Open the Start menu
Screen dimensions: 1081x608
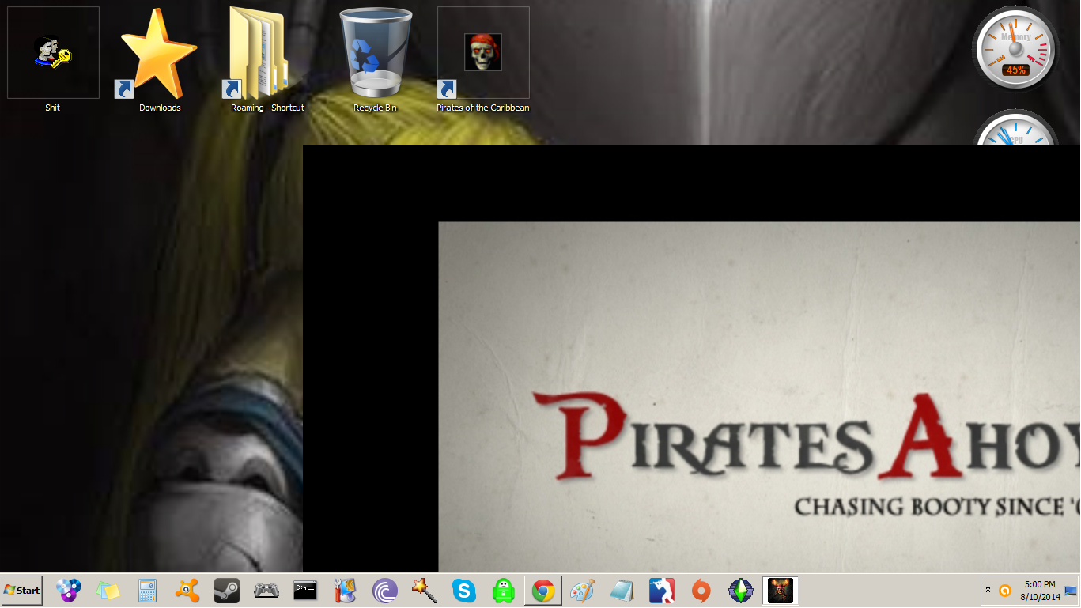(x=22, y=591)
